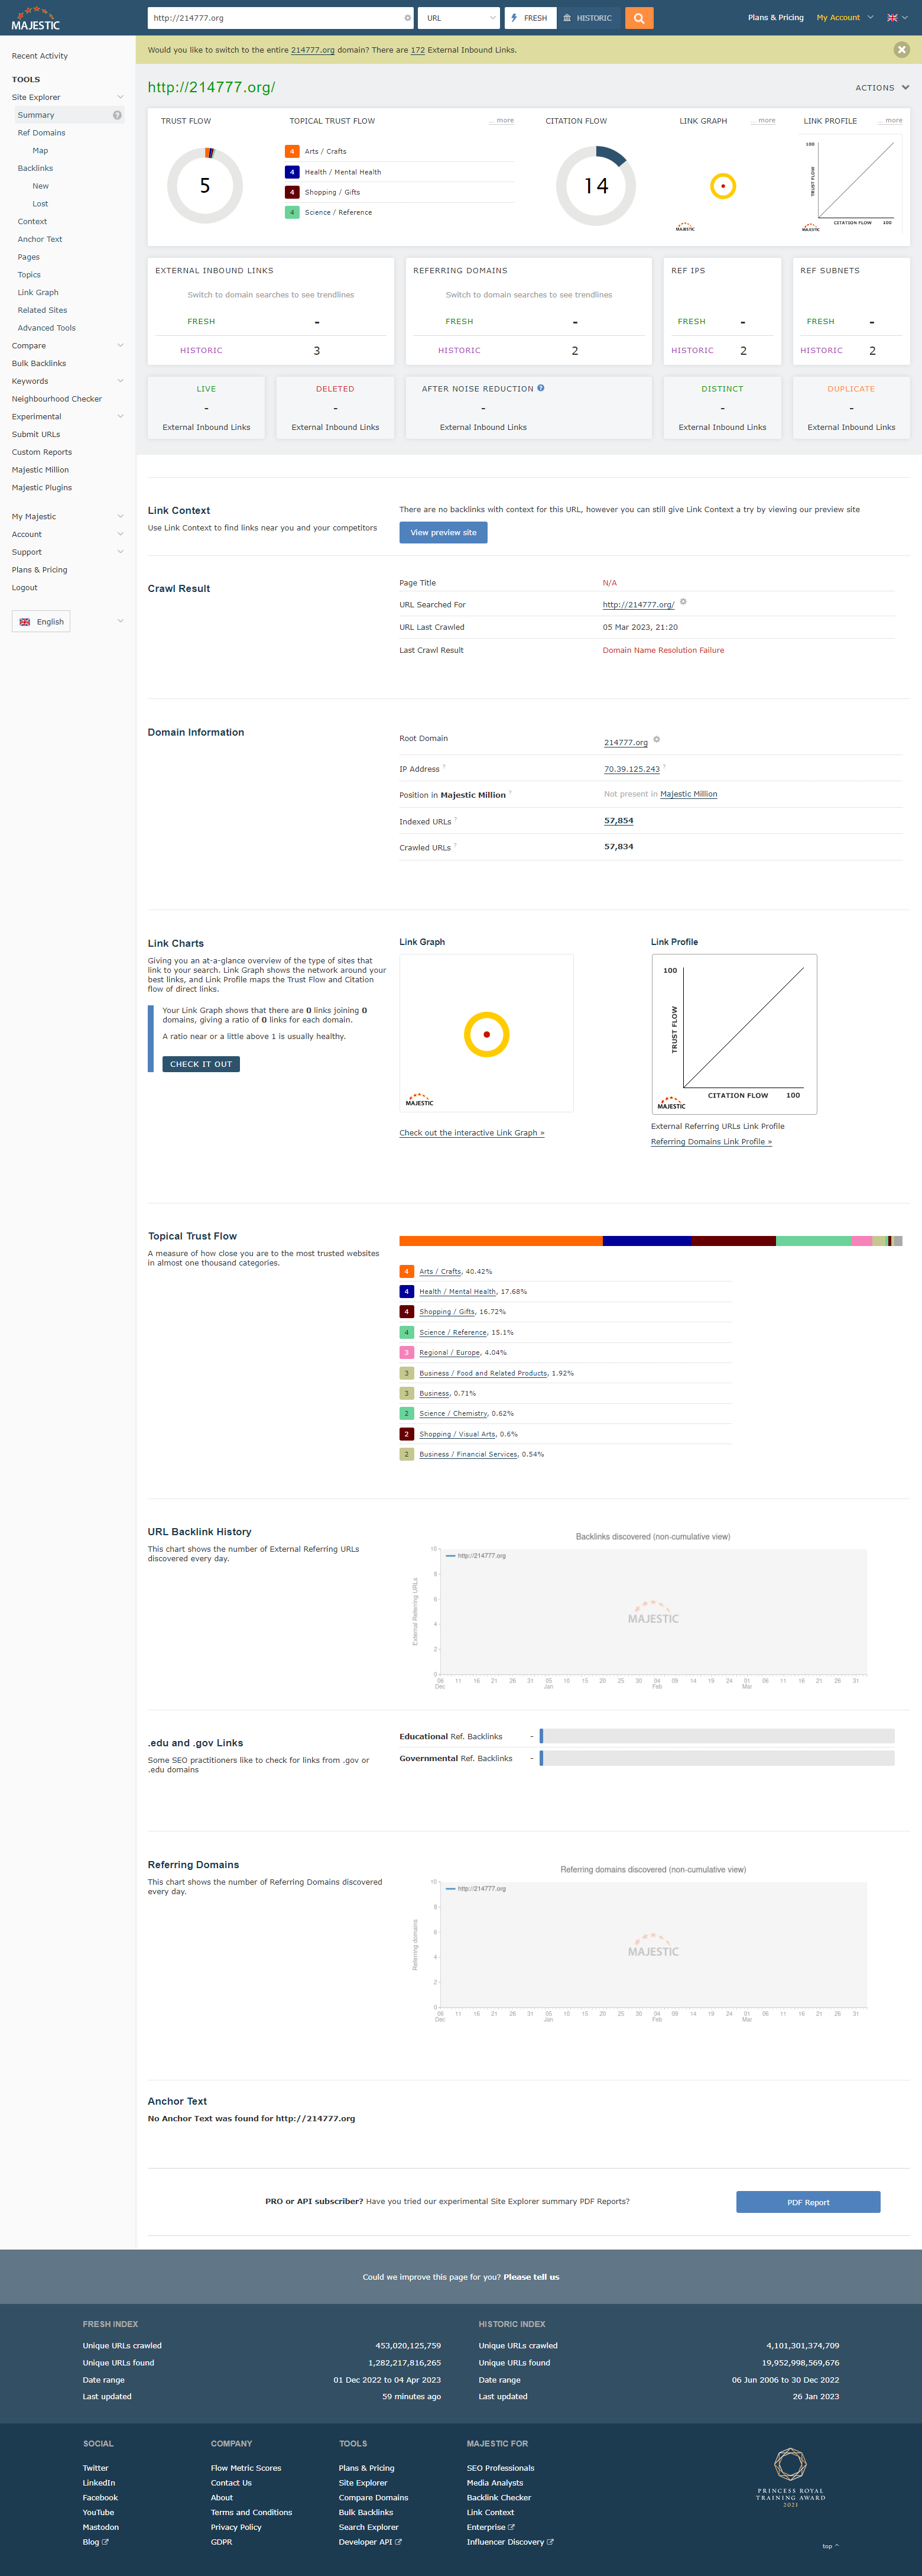Click the orange Arts / Crafts topical bar segment
Viewport: 922px width, 2576px height.
tap(501, 1241)
